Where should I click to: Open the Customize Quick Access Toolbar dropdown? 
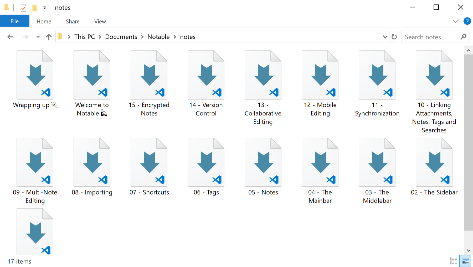[45, 8]
